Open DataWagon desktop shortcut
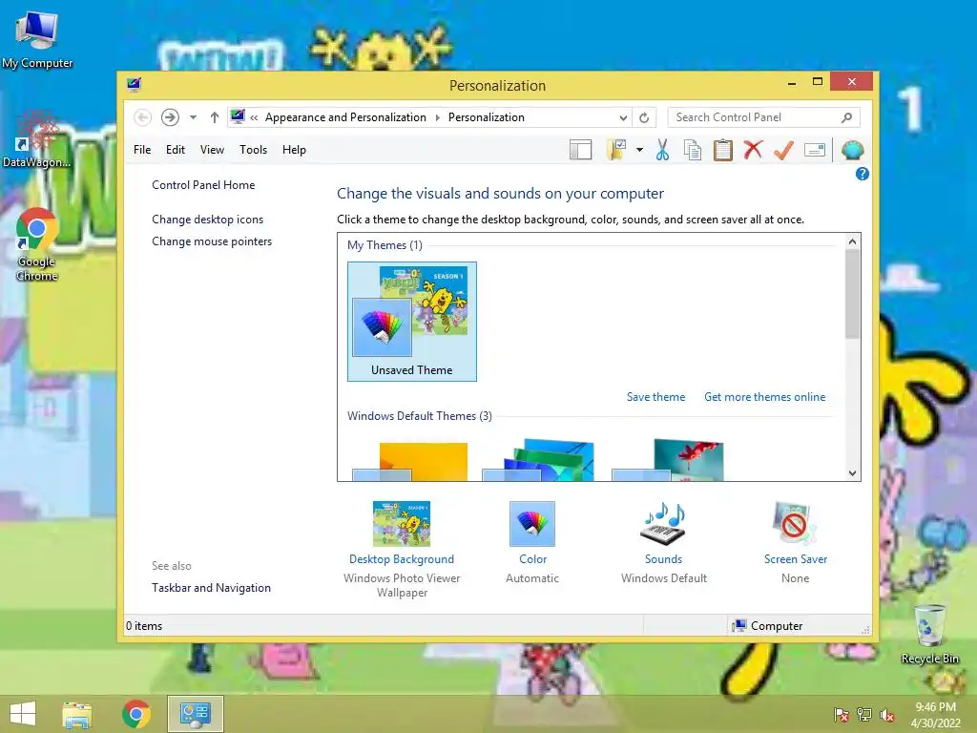Screen dimensions: 977x733 click(x=37, y=140)
